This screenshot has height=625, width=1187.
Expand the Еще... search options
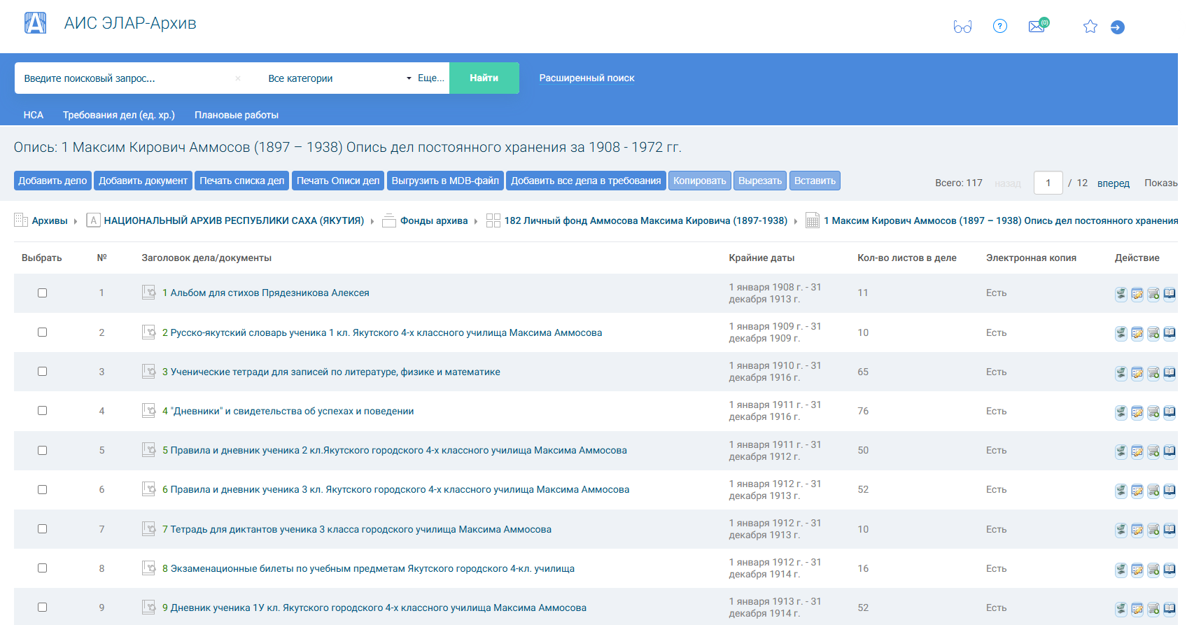tap(430, 78)
